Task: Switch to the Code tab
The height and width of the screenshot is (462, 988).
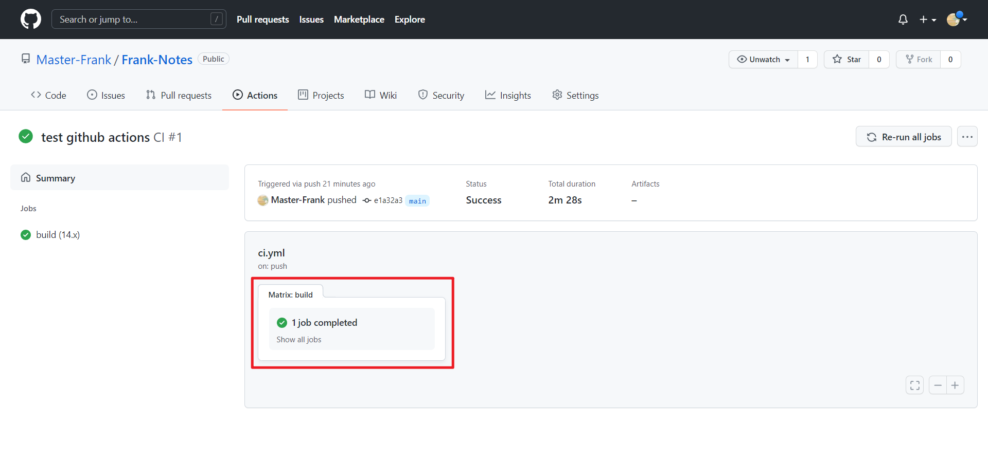Action: 48,95
